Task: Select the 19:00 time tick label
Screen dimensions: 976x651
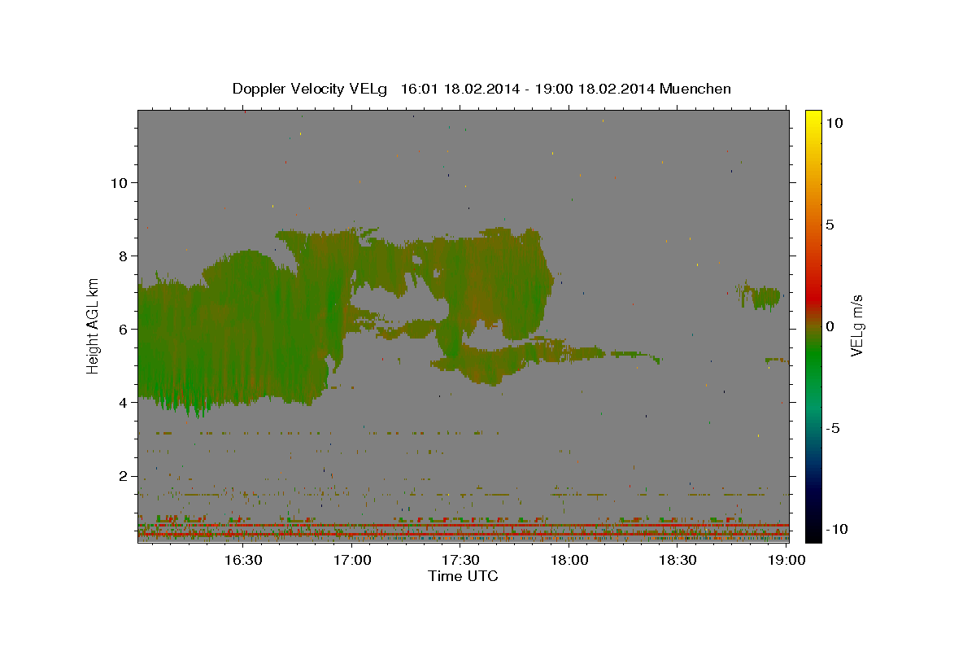Action: (x=786, y=561)
